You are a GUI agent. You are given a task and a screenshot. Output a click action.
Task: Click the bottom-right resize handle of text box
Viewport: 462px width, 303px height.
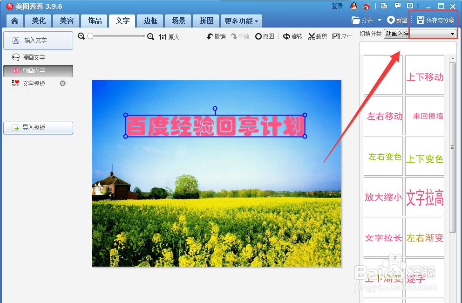pos(305,136)
